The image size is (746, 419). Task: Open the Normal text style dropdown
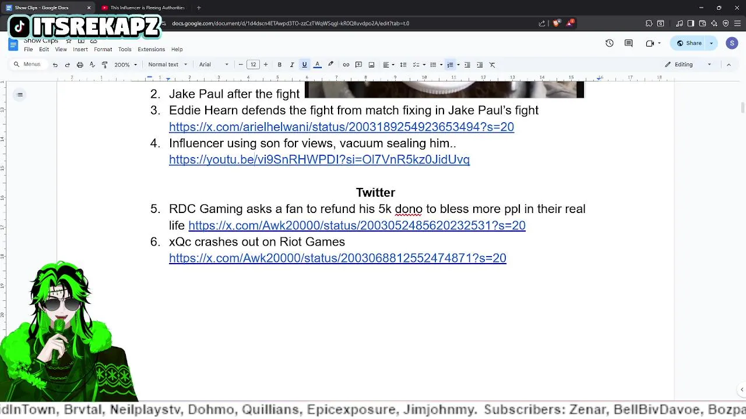tap(168, 65)
